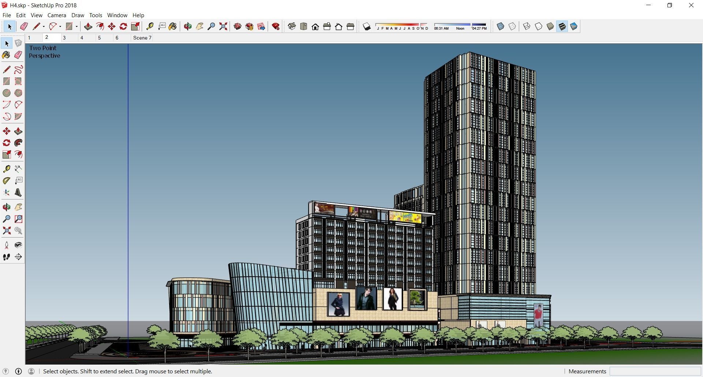Open the 3D Warehouse icon
Image resolution: width=703 pixels, height=377 pixels.
pyautogui.click(x=238, y=26)
